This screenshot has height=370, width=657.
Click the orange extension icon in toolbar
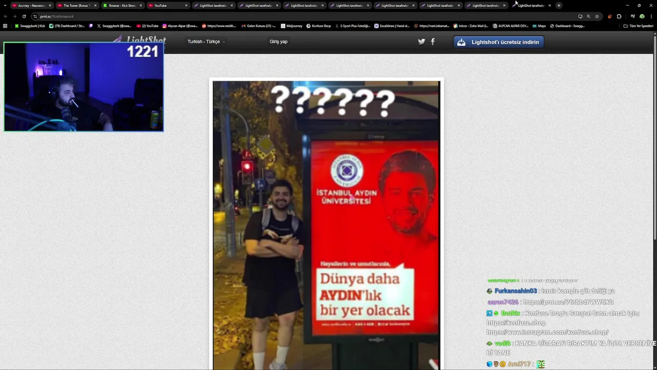pos(610,16)
